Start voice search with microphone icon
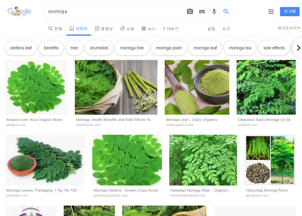This screenshot has height=216, width=302. coord(214,12)
